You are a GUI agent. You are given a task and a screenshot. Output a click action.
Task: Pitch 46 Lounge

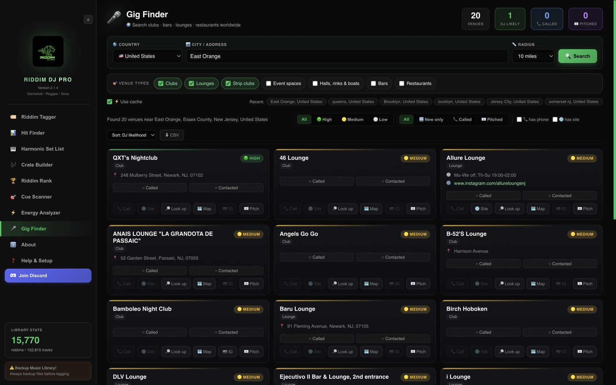[x=418, y=209]
